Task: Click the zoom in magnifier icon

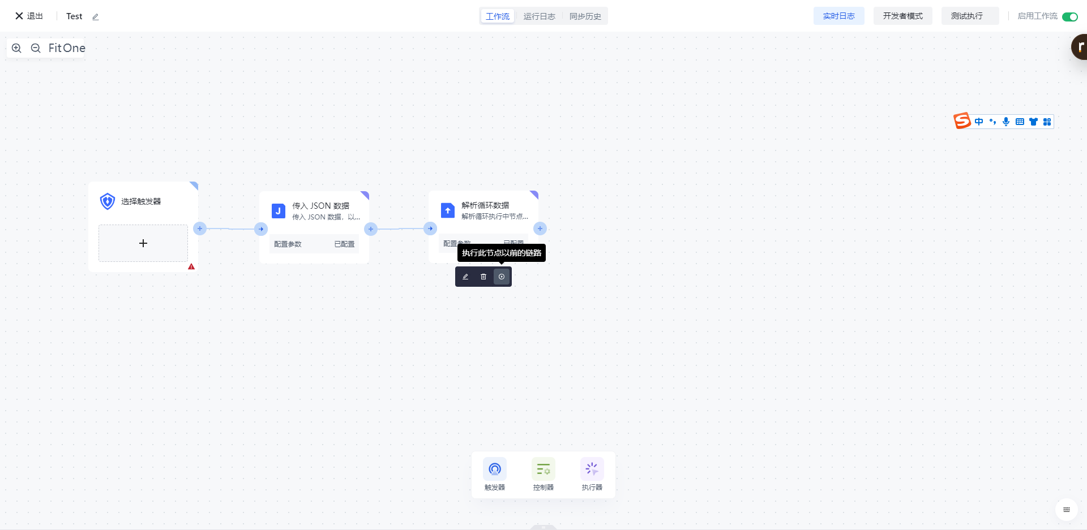Action: click(16, 48)
